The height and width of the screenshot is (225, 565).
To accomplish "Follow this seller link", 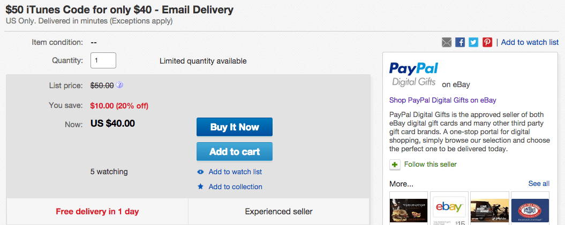I will pyautogui.click(x=431, y=165).
